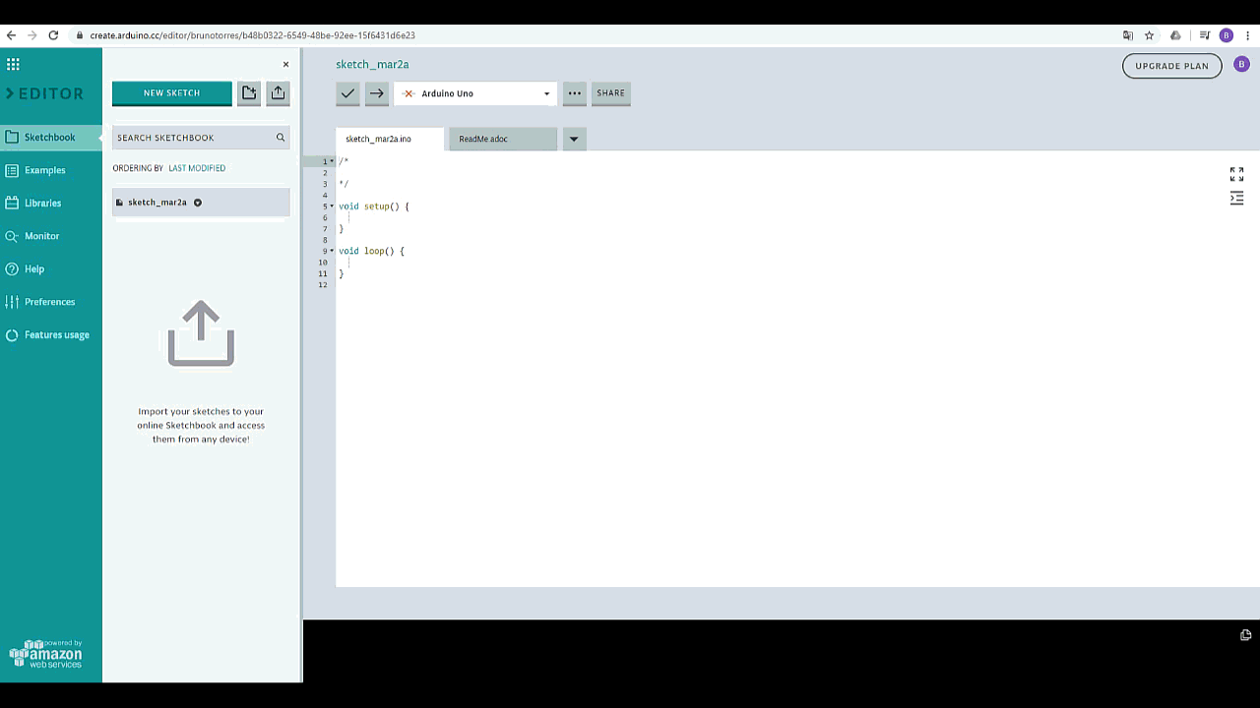This screenshot has width=1260, height=708.
Task: Click the Upgrade Plan button
Action: (x=1171, y=66)
